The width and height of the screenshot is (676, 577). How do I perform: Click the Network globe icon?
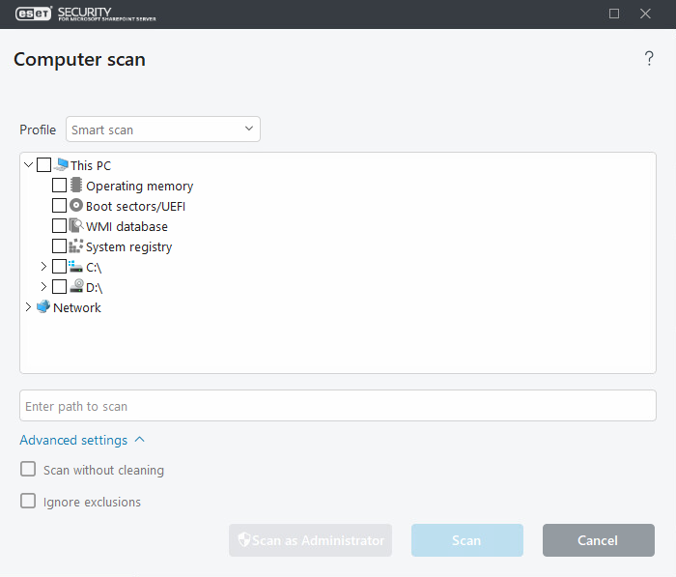pyautogui.click(x=43, y=307)
